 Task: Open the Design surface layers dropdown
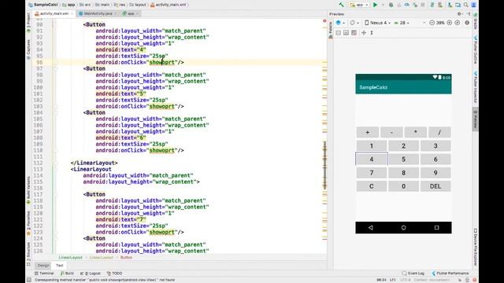[340, 23]
